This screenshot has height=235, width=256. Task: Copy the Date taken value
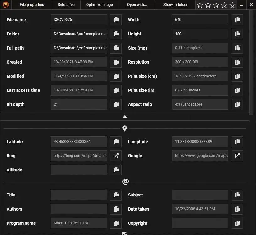237,209
